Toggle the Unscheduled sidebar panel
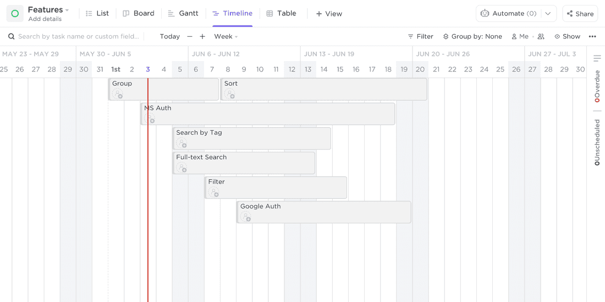Image resolution: width=605 pixels, height=302 pixels. click(x=597, y=142)
